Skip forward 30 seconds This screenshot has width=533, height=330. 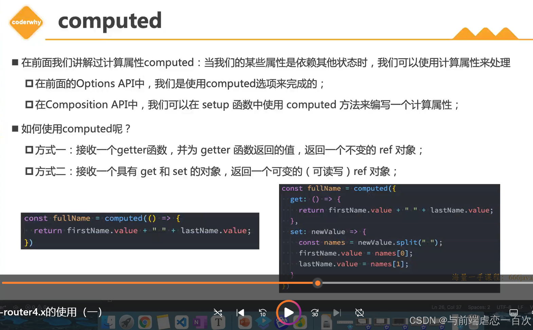(x=315, y=312)
